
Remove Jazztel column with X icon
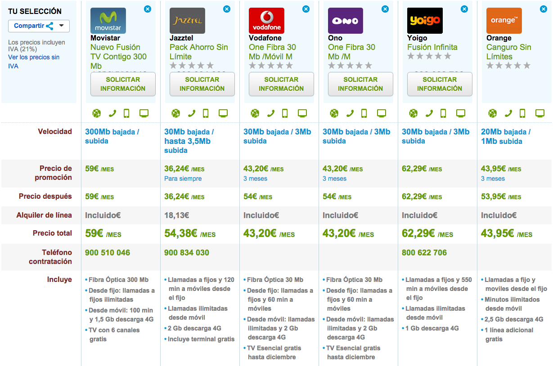click(x=227, y=9)
